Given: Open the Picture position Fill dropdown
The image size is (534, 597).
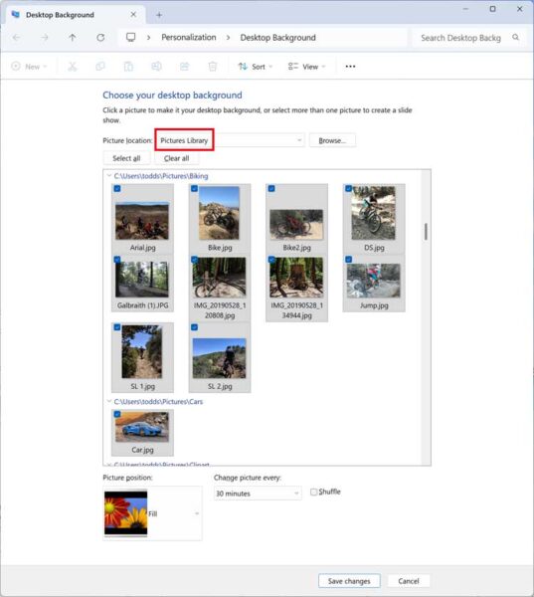Looking at the screenshot, I should pos(152,513).
